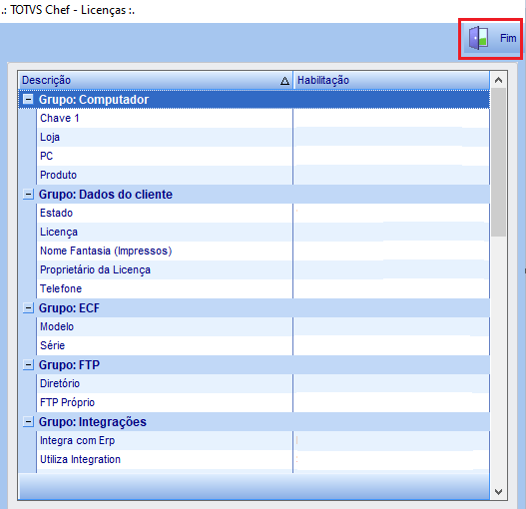Click the Grupo: FTP header text
Image resolution: width=526 pixels, height=509 pixels.
coord(69,365)
